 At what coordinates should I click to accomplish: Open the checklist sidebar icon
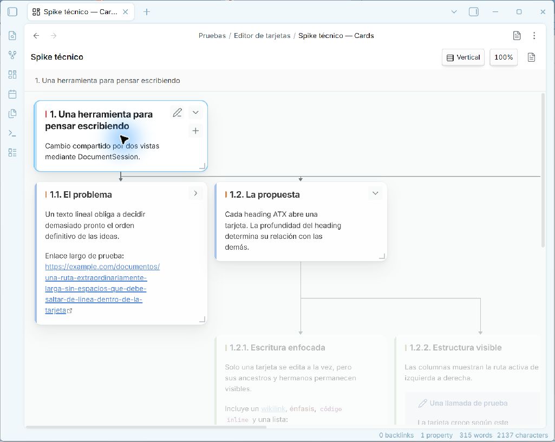click(x=12, y=153)
